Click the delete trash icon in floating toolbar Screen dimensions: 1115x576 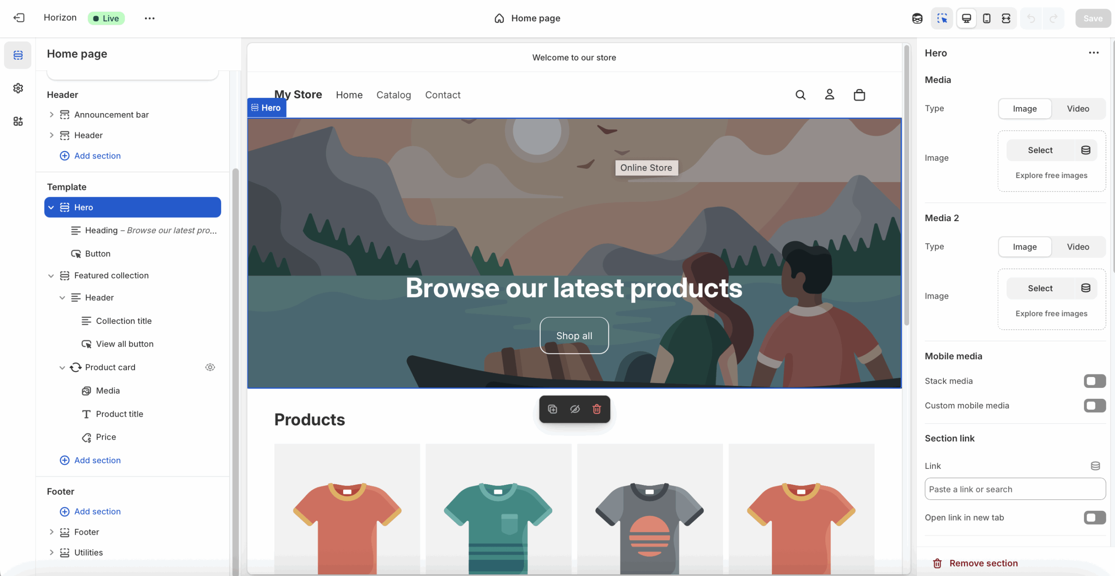pos(597,409)
